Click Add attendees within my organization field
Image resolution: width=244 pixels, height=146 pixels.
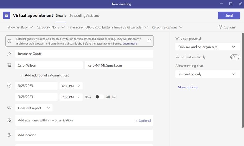click(x=84, y=120)
